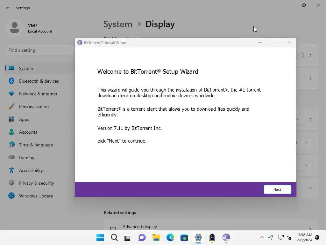
Task: Click the Bluetooth icon in sidebar
Action: click(11, 81)
